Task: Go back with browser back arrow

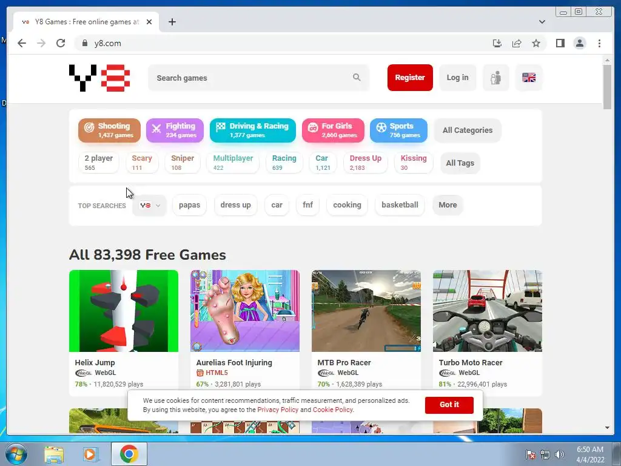Action: (x=22, y=43)
